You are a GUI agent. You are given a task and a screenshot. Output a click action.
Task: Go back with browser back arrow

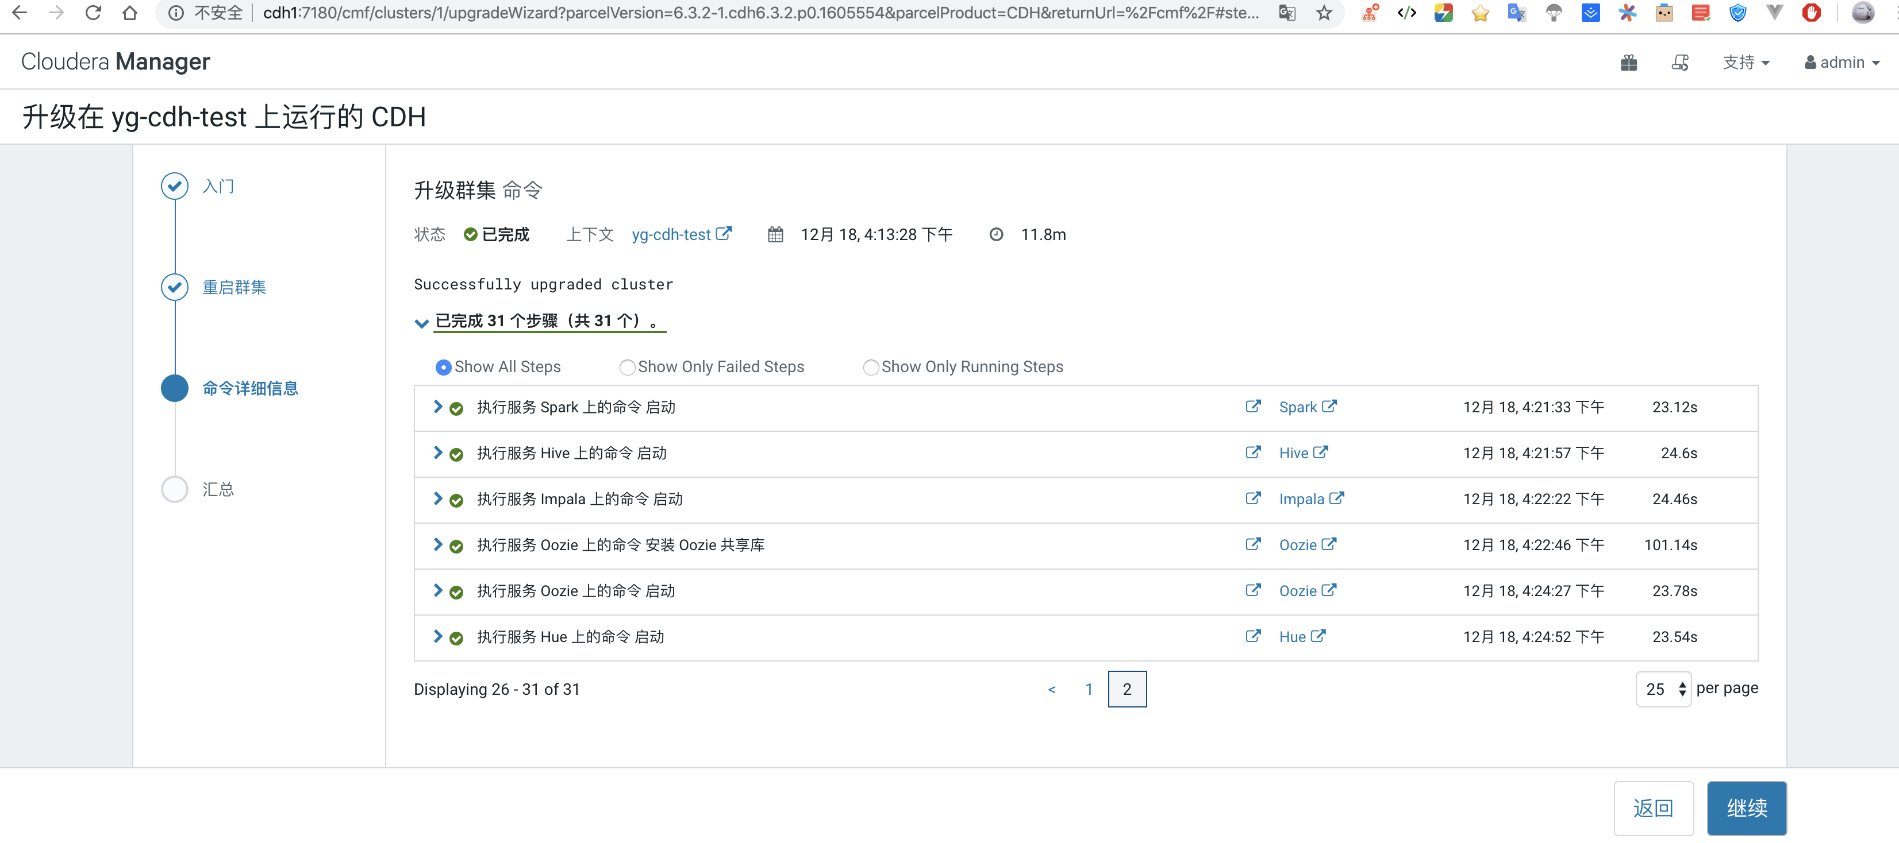pos(20,13)
